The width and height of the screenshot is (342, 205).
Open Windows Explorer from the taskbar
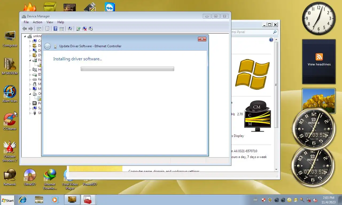39,200
